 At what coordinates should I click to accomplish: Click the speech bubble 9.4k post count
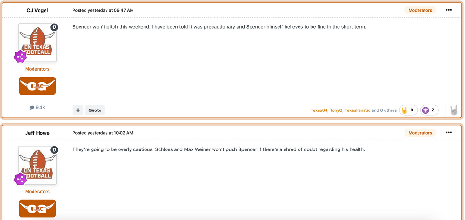point(37,107)
